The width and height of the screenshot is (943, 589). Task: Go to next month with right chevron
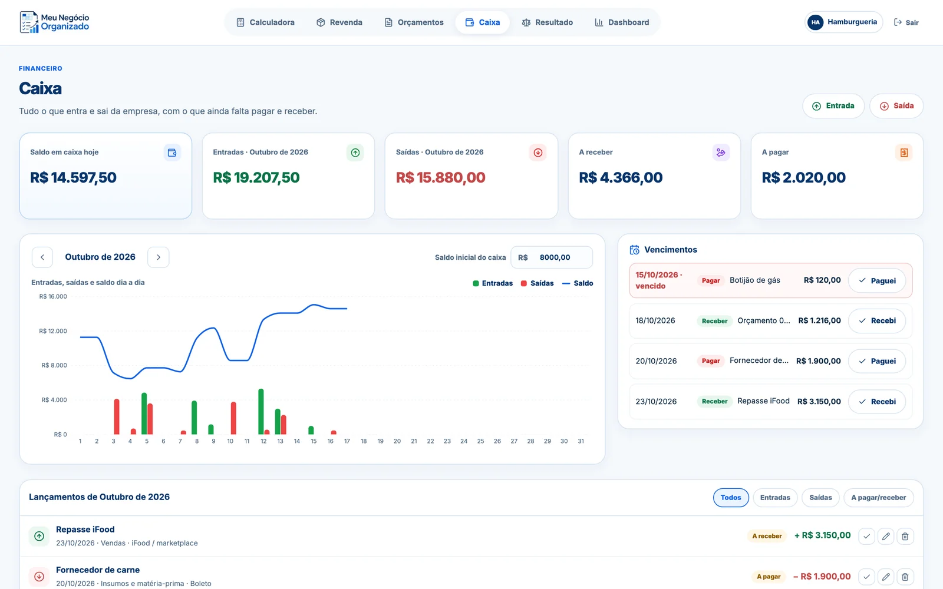point(159,257)
